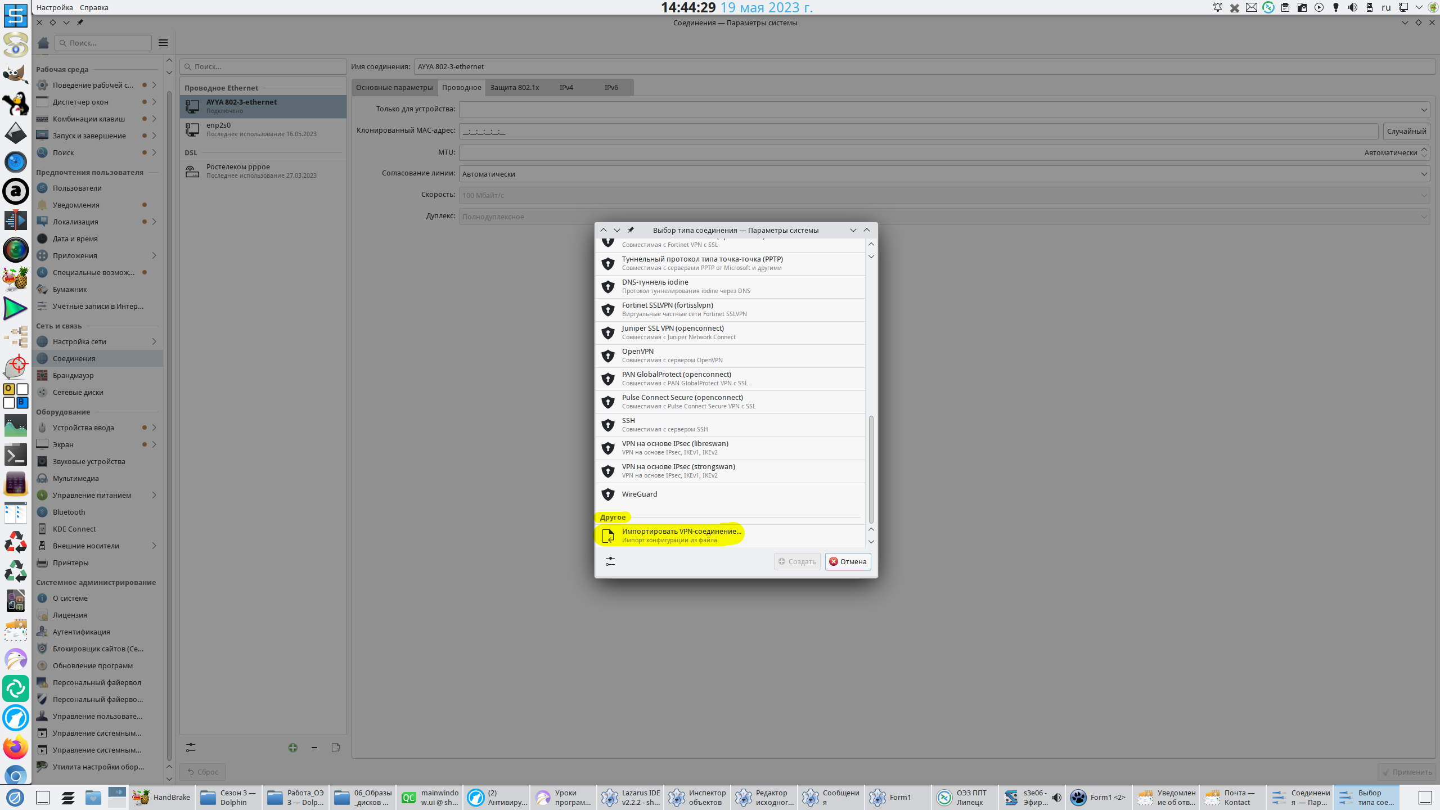1440x810 pixels.
Task: Open Firefox from the left dock
Action: point(15,747)
